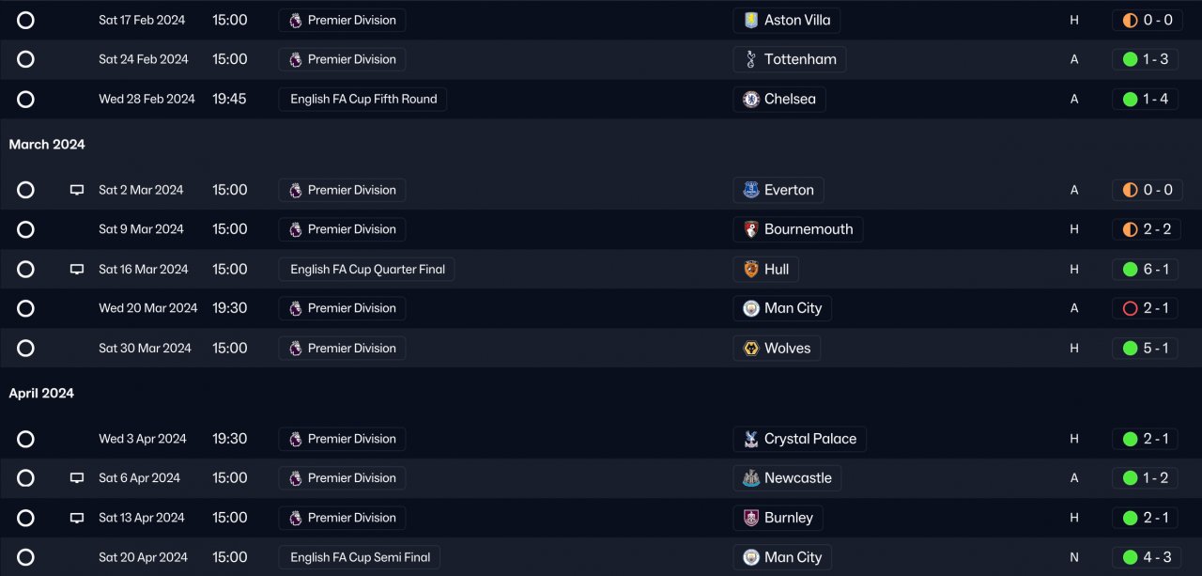Select the circle for Wed 3 Apr fixture
1202x576 pixels.
pyautogui.click(x=25, y=439)
